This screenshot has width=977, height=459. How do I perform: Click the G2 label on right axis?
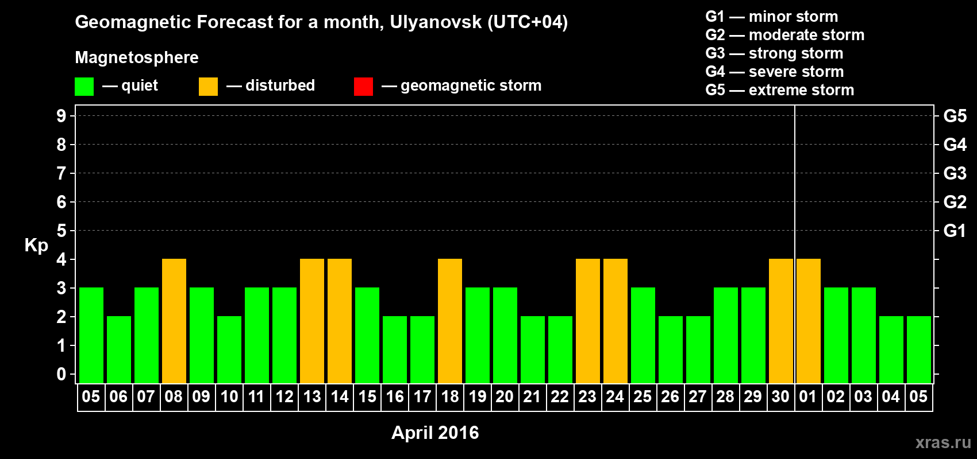(955, 202)
